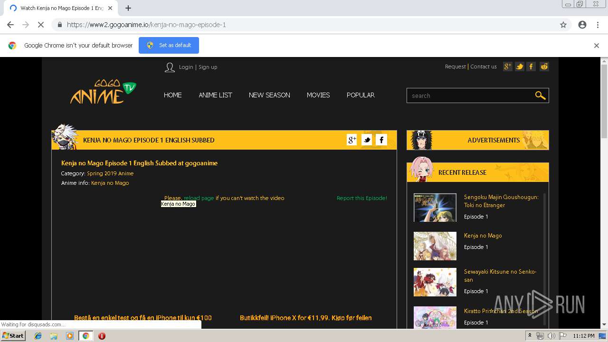Open the MOVIES menu
The height and width of the screenshot is (342, 608).
[x=318, y=95]
